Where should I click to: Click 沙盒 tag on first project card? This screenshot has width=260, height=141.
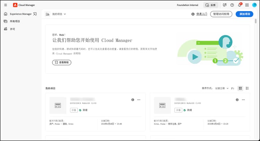[x=74, y=110]
